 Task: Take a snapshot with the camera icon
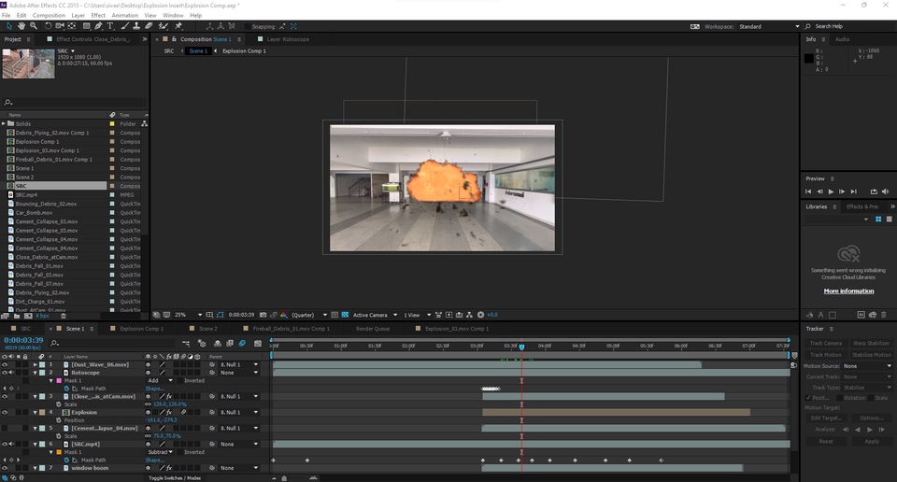(263, 315)
